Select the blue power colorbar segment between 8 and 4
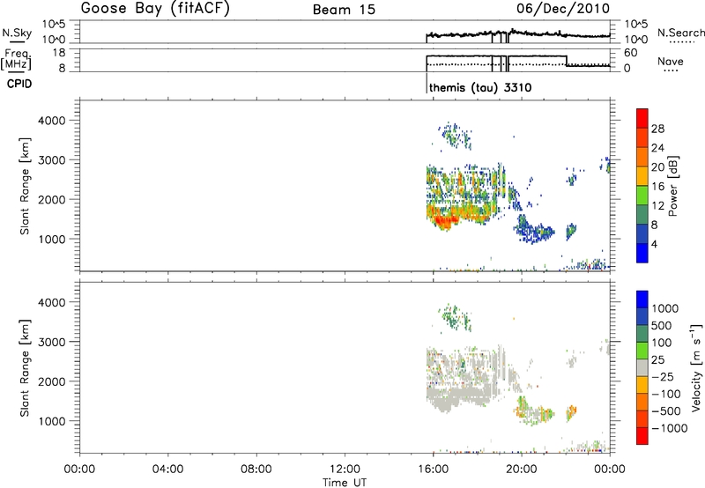The image size is (705, 488). point(642,233)
